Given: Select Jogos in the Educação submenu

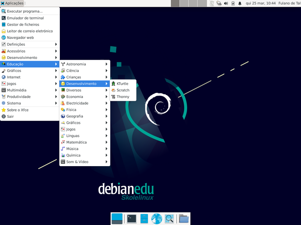Looking at the screenshot, I should (85, 129).
